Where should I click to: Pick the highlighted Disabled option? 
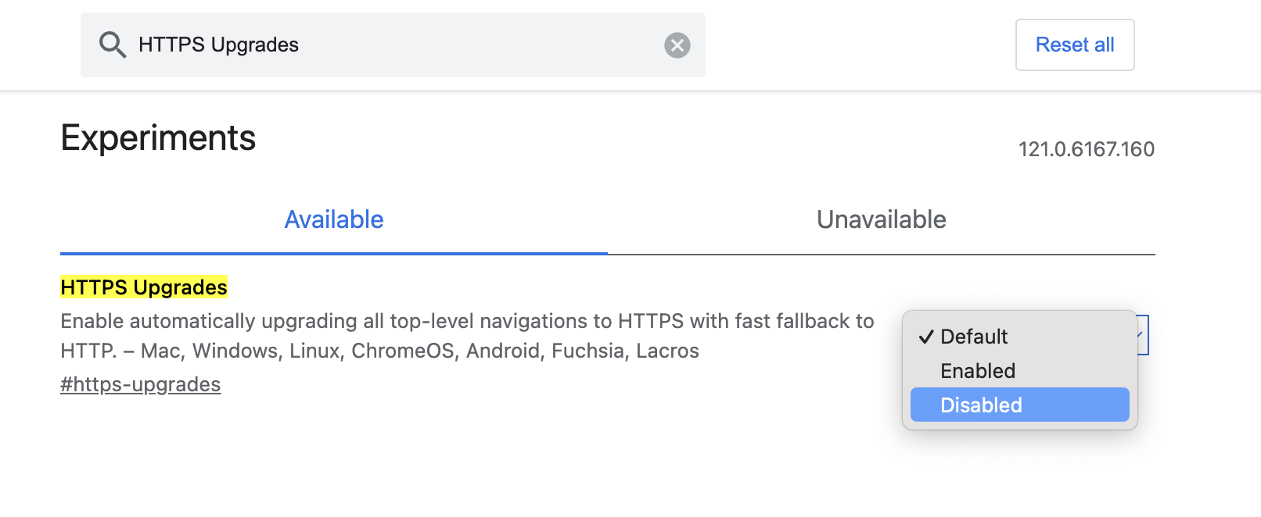(x=1020, y=405)
